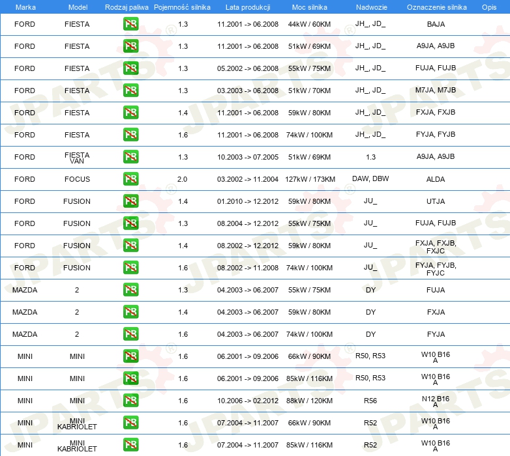Click fuel icon in Mazda 2 FUJA row
The image size is (510, 456).
130,289
